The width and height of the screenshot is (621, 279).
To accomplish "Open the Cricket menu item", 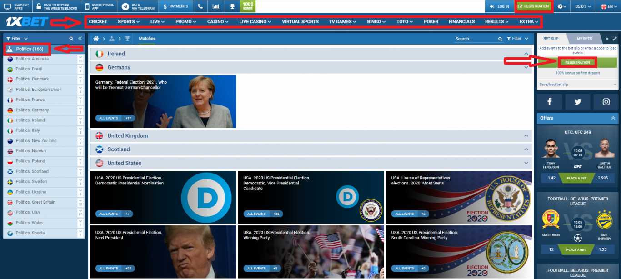I will [x=98, y=21].
